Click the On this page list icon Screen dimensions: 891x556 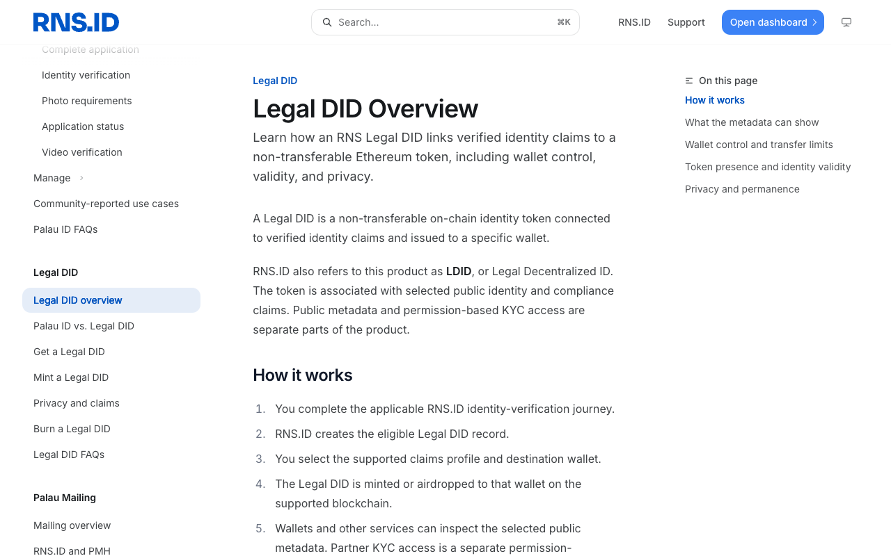689,81
